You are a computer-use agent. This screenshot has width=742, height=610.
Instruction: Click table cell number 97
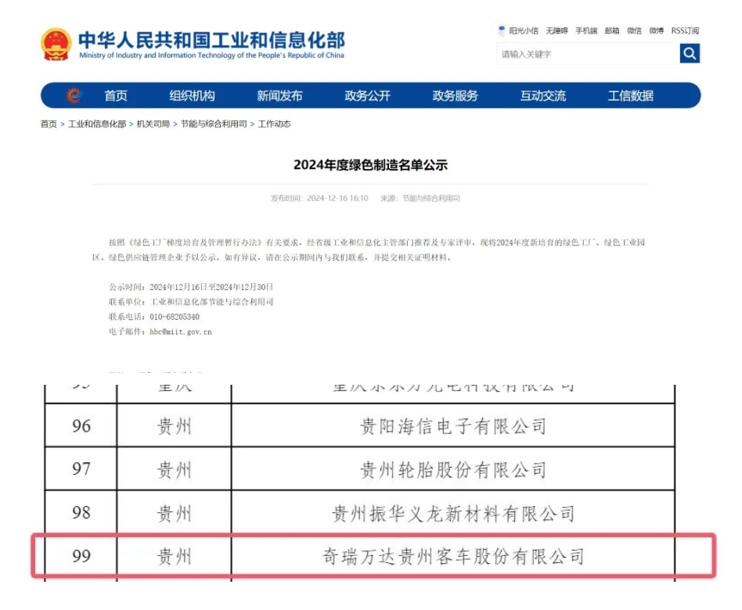tap(81, 469)
